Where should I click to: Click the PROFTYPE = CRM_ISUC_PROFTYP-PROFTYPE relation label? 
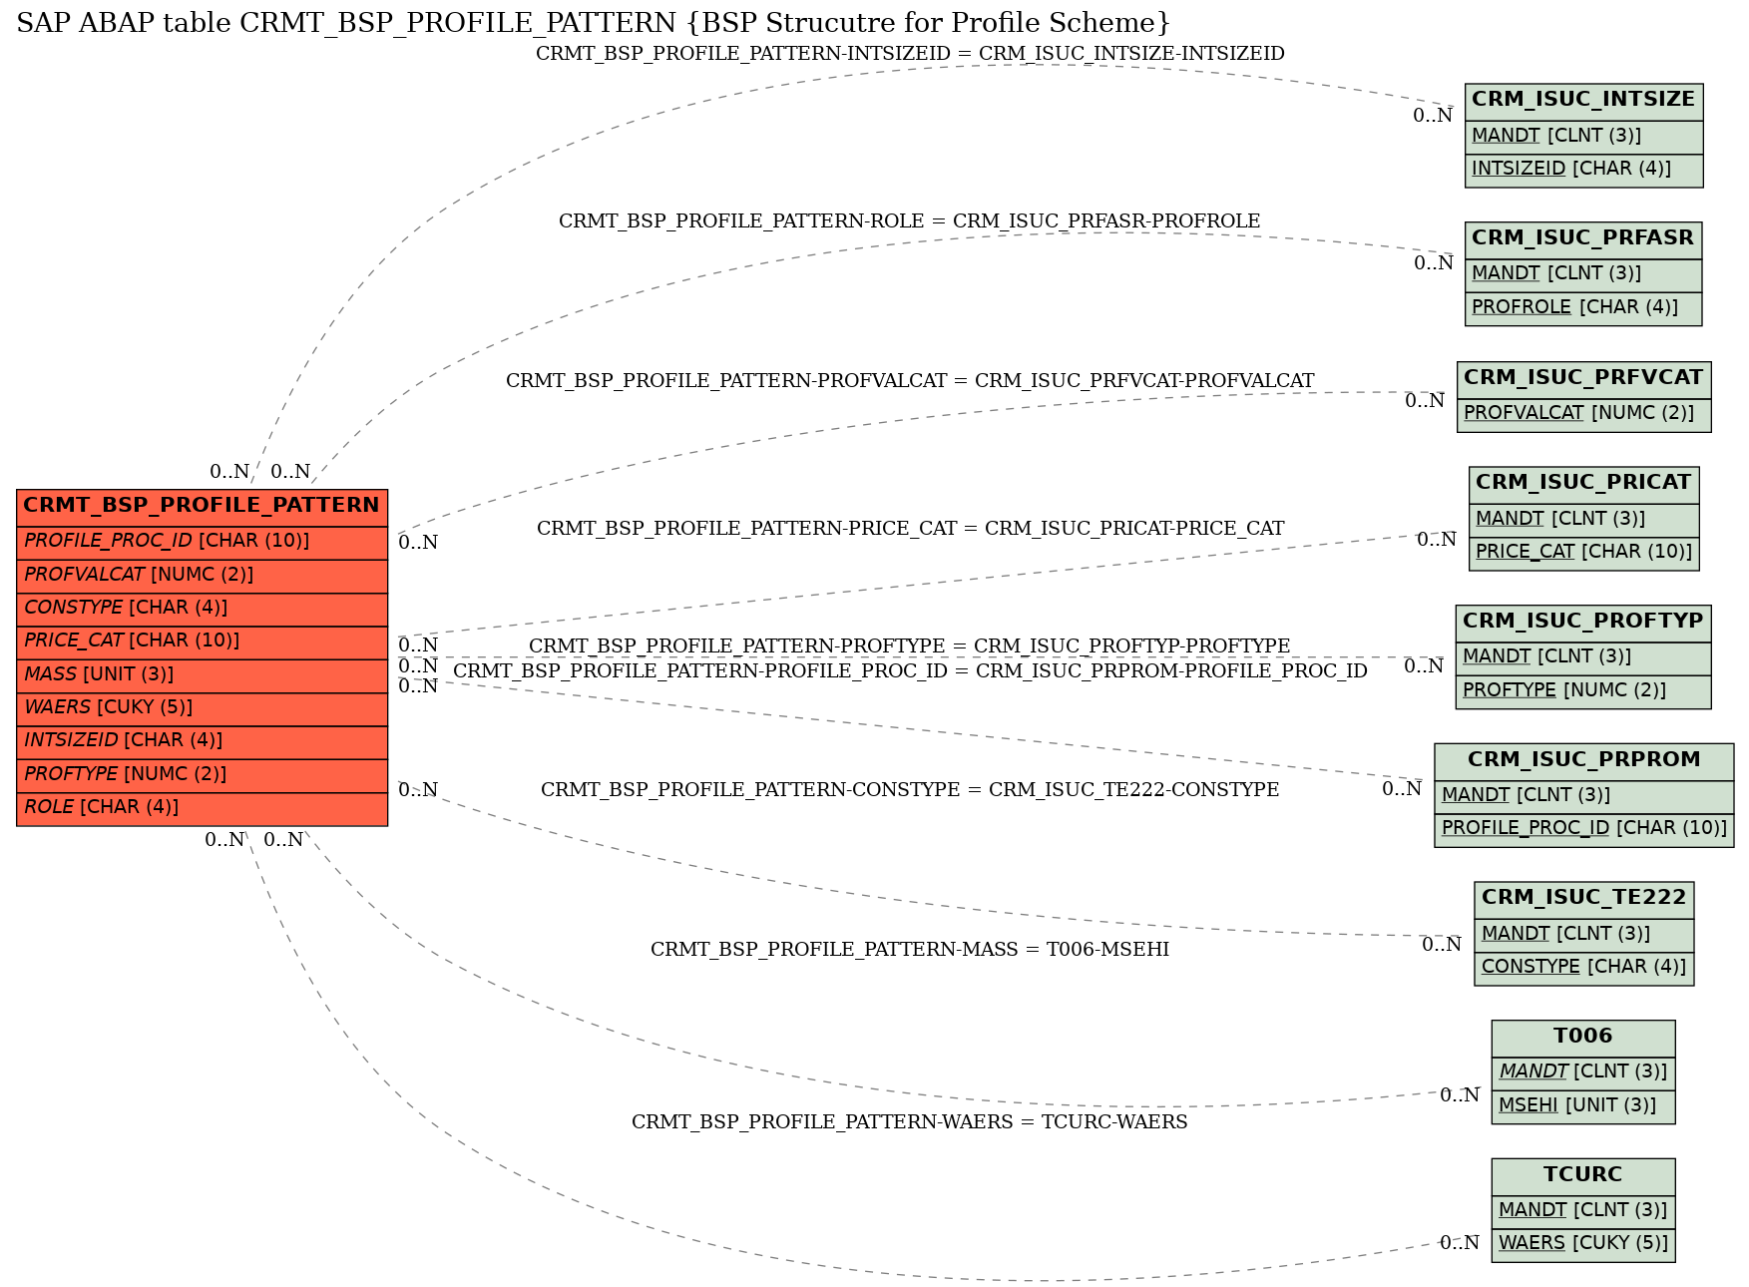point(909,646)
